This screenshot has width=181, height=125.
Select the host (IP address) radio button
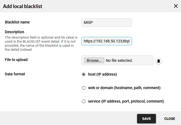[83, 75]
